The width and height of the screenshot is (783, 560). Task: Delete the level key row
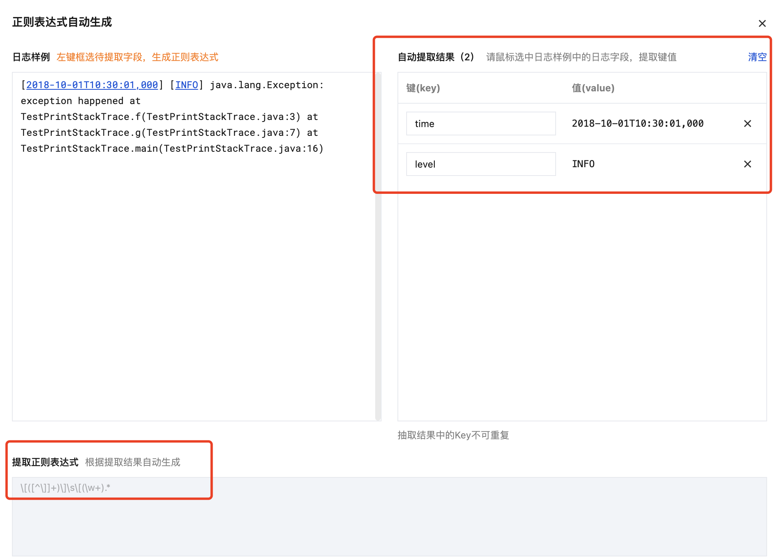point(747,164)
